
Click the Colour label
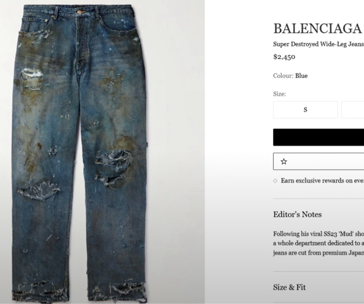(x=283, y=76)
